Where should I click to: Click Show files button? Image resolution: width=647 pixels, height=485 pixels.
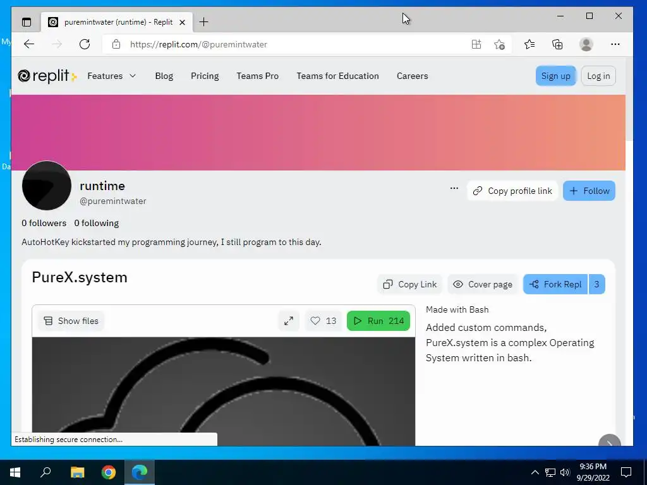pyautogui.click(x=71, y=321)
